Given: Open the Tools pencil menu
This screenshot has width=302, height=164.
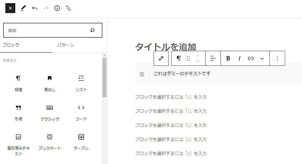Looking at the screenshot, I should (23, 8).
